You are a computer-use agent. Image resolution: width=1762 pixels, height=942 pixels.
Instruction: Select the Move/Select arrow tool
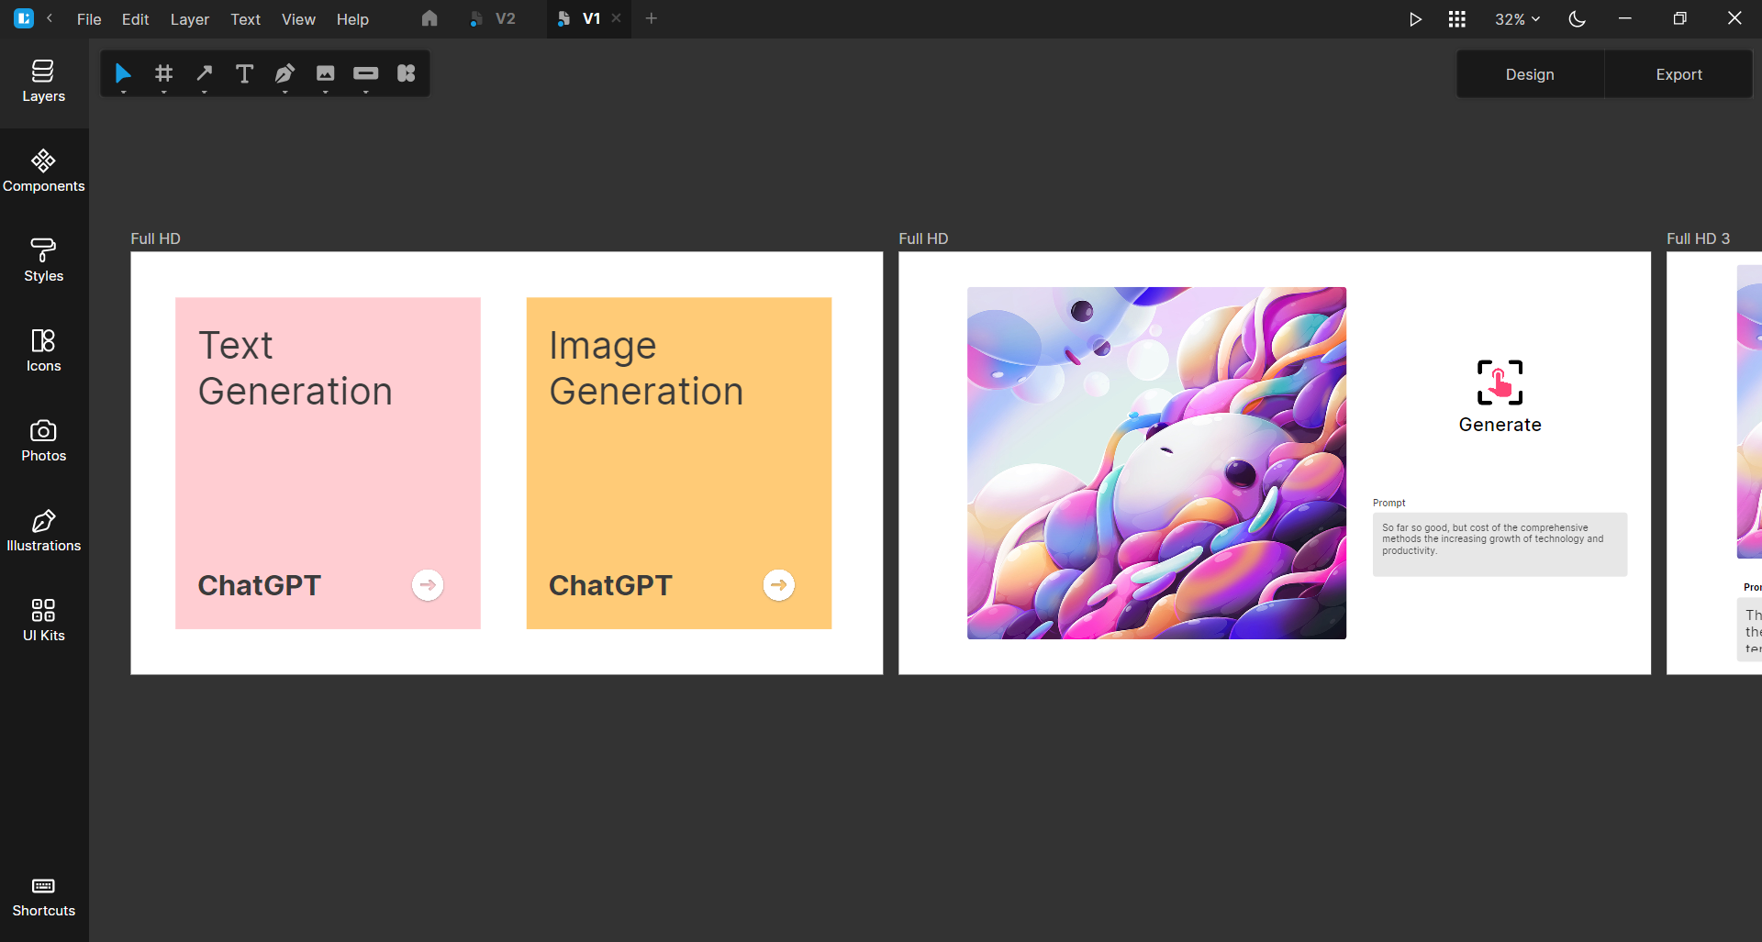point(123,72)
